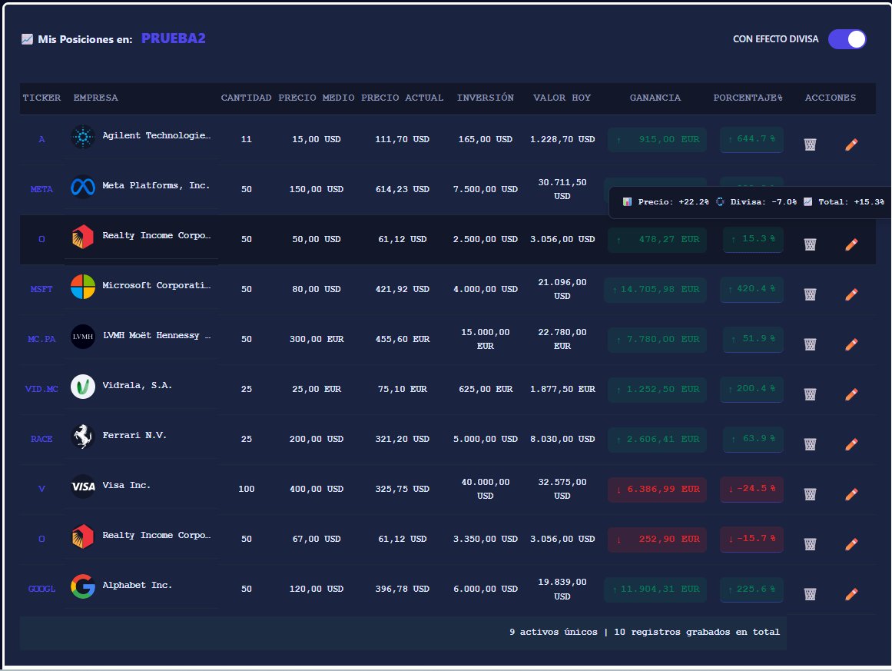The height and width of the screenshot is (671, 892).
Task: Edit the Visa Inc. position
Action: click(x=851, y=494)
